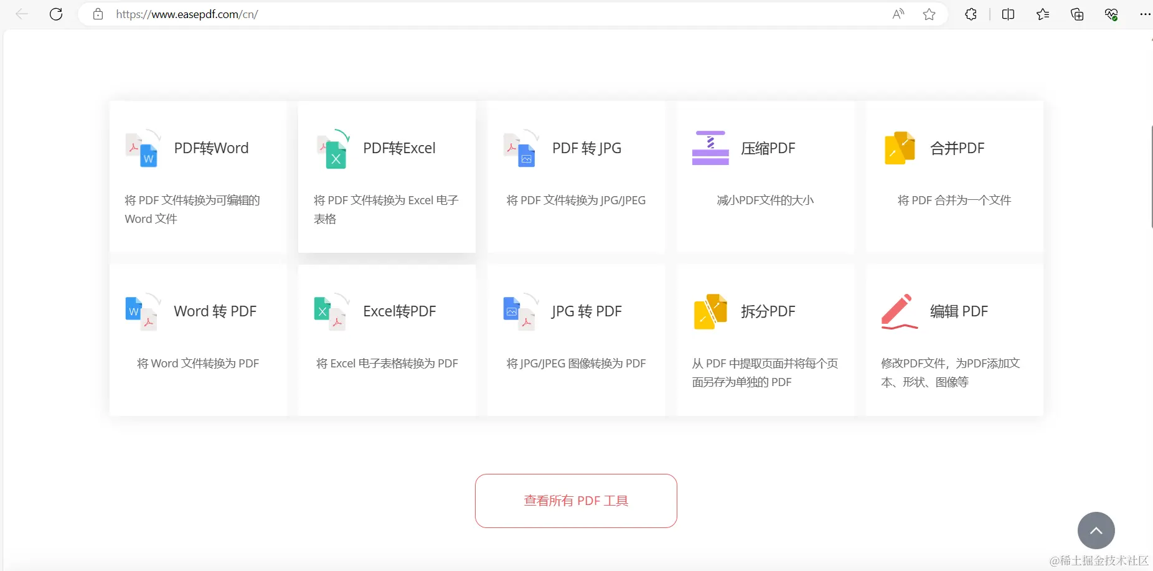Click text 将 Excel 电子表格转换为 PDF
This screenshot has width=1153, height=571.
click(x=387, y=364)
